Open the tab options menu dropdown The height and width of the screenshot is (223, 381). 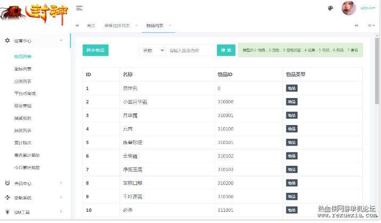(371, 25)
